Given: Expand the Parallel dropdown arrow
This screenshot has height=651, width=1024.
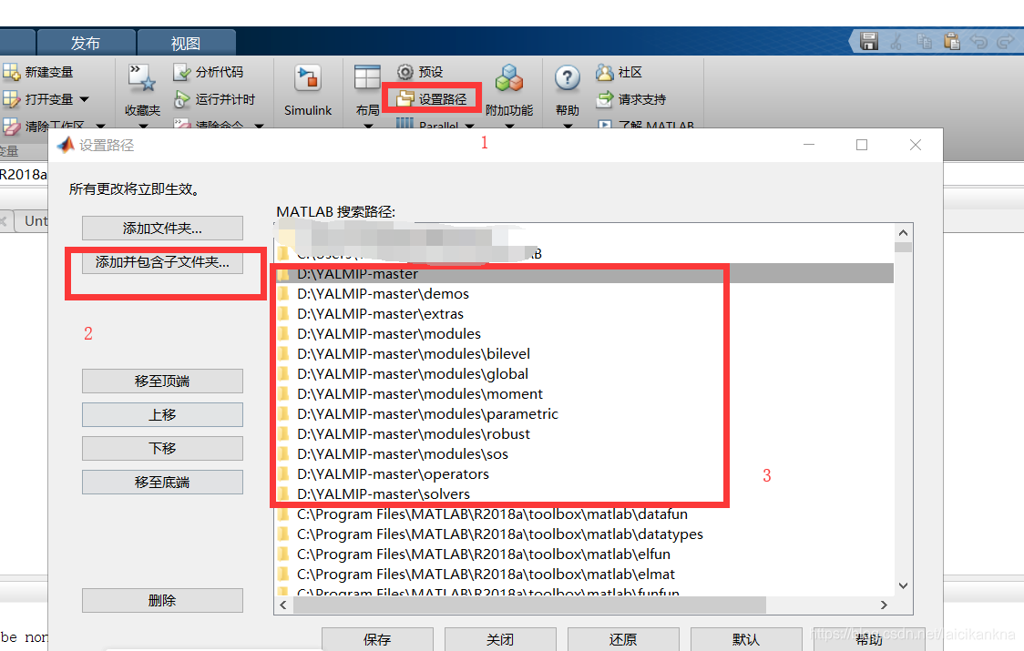Looking at the screenshot, I should [469, 126].
